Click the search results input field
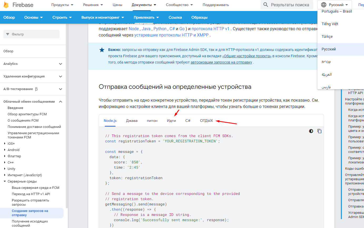This screenshot has height=228, width=364. [287, 5]
